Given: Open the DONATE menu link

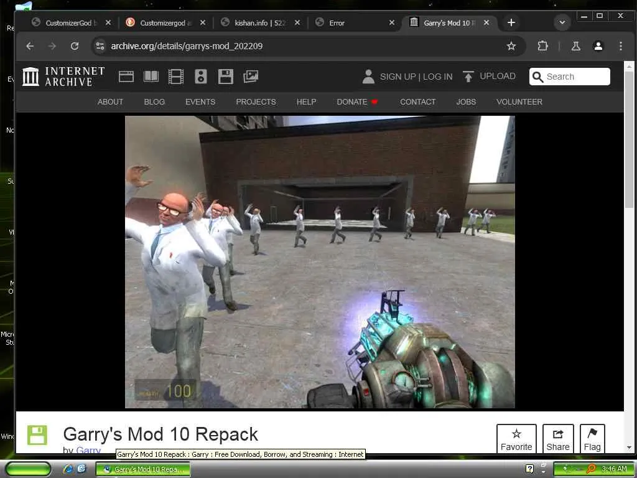Looking at the screenshot, I should [x=356, y=102].
